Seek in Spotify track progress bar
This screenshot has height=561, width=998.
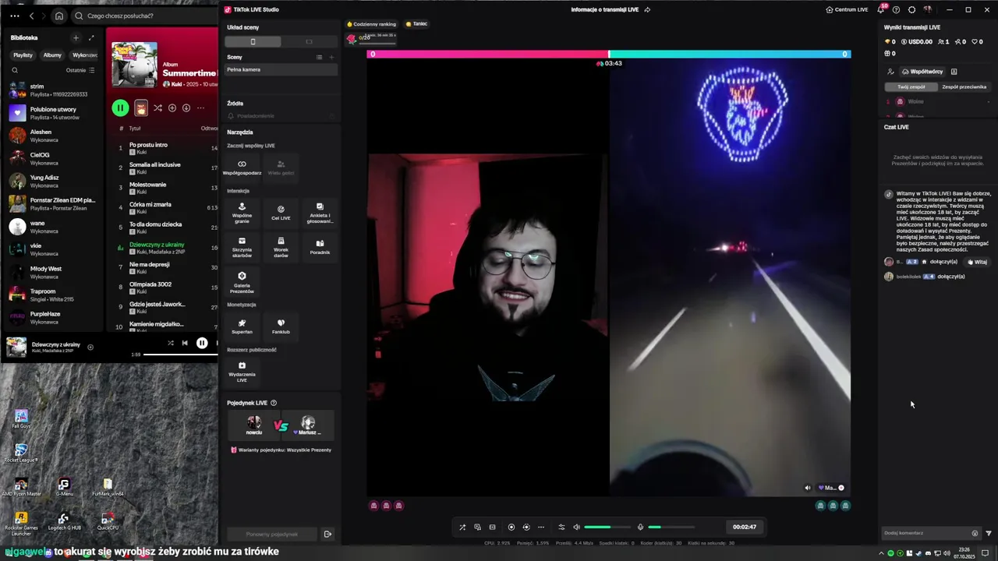pos(181,355)
